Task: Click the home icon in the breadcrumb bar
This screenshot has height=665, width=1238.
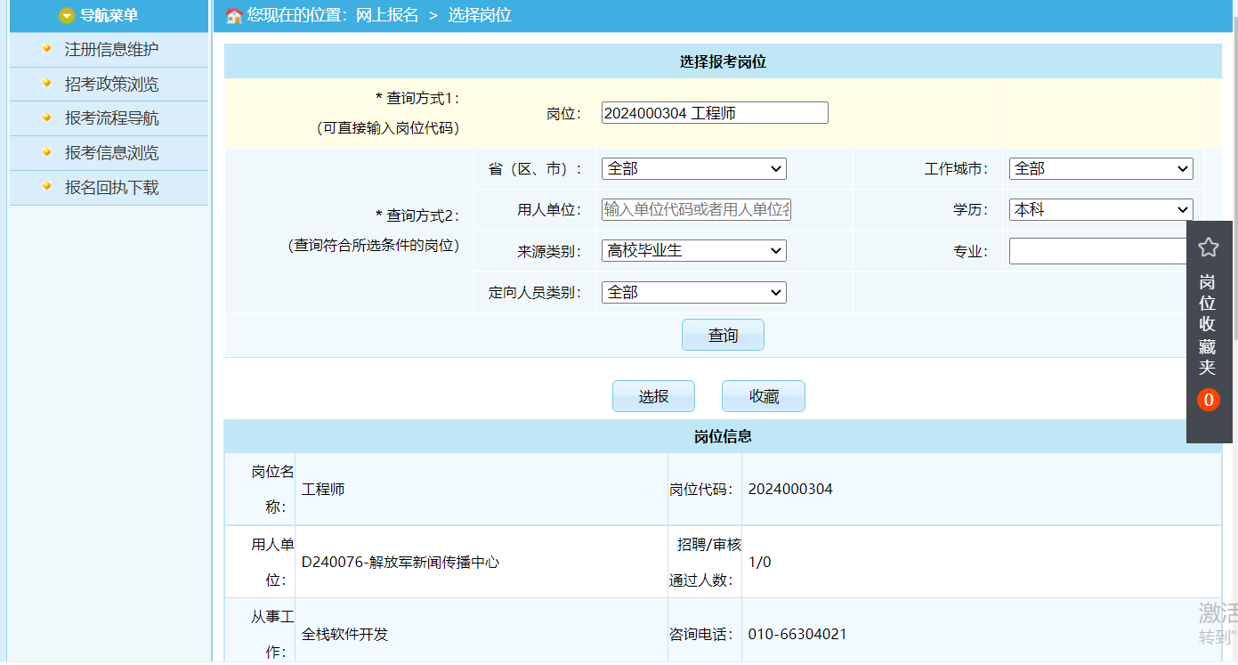Action: click(x=232, y=15)
